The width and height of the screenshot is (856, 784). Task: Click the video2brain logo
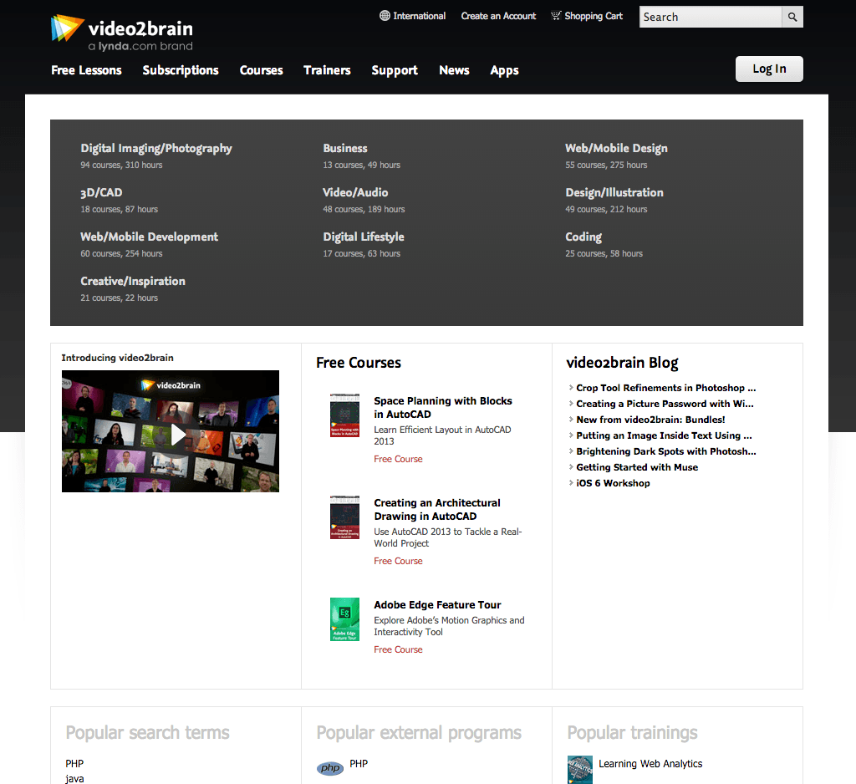pyautogui.click(x=122, y=33)
